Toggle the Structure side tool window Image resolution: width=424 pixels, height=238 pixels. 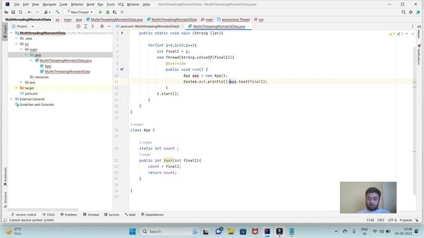5,200
